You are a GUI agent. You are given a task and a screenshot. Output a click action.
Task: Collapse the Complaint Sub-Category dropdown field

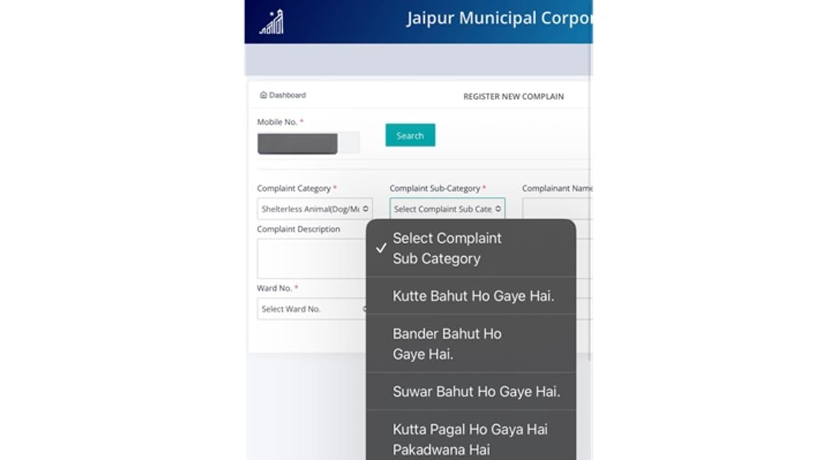447,209
